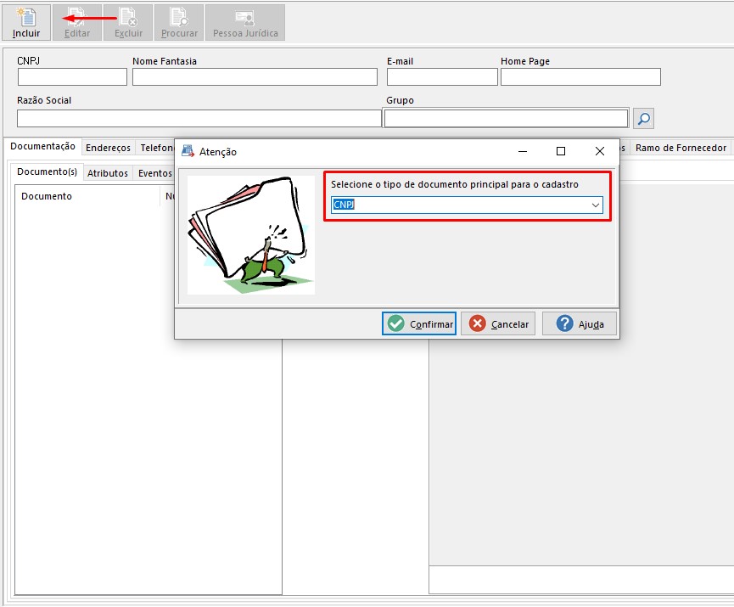734x607 pixels.
Task: Minimize the Atenção dialog
Action: pyautogui.click(x=523, y=151)
